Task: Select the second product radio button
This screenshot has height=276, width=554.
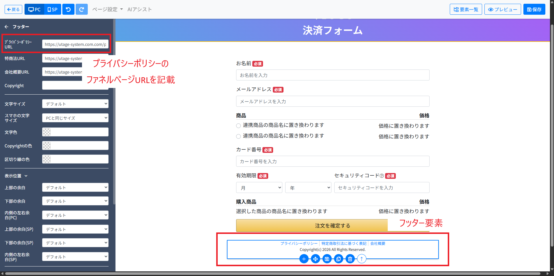Action: point(238,136)
